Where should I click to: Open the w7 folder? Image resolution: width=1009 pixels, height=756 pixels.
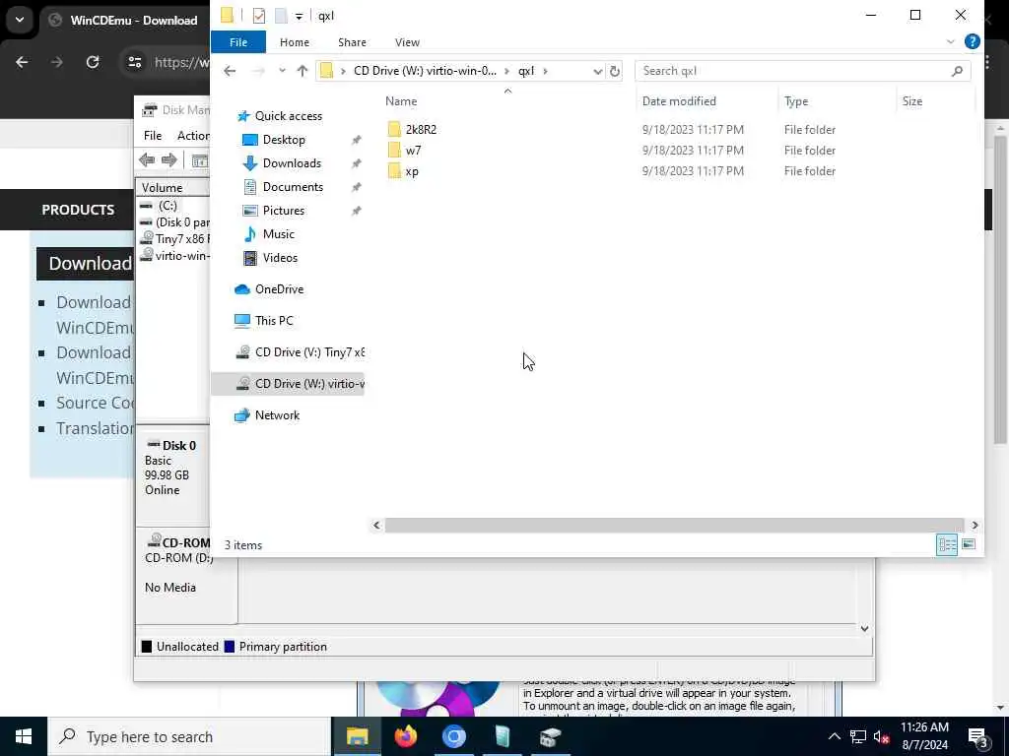[413, 151]
